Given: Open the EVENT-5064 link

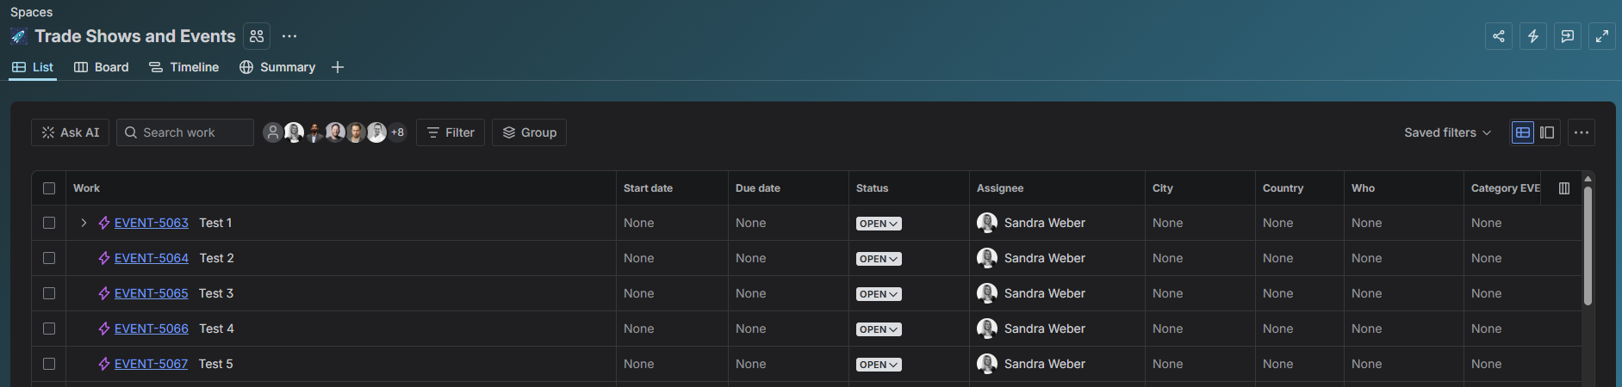Looking at the screenshot, I should click(x=152, y=258).
